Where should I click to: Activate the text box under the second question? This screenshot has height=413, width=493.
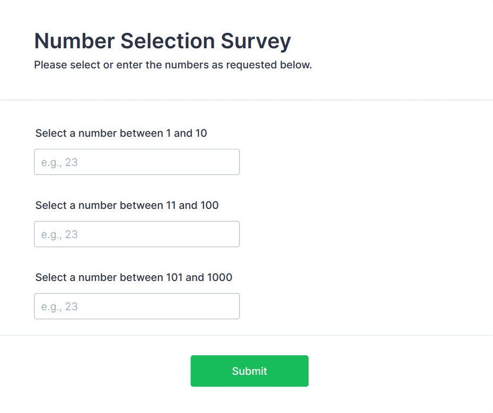coord(137,234)
